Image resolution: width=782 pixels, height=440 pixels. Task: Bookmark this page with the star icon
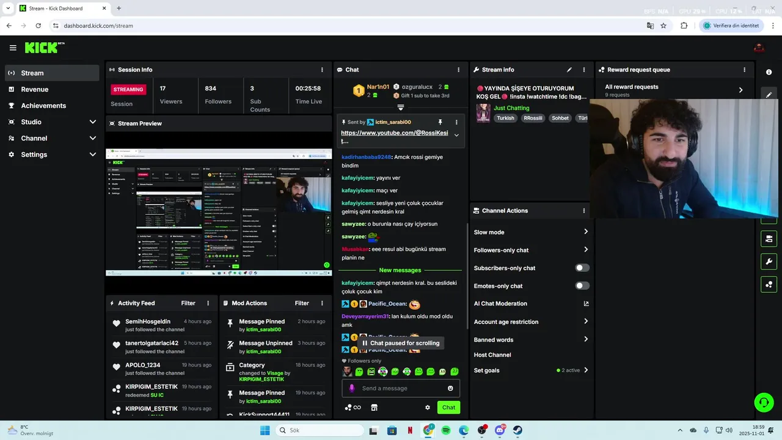663,26
